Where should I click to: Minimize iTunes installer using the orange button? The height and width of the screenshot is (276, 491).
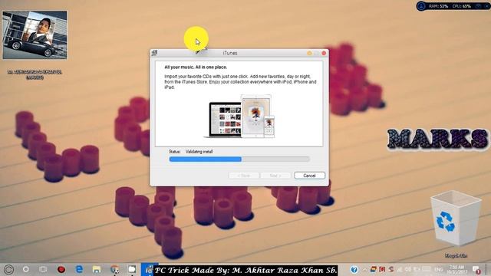click(x=309, y=53)
